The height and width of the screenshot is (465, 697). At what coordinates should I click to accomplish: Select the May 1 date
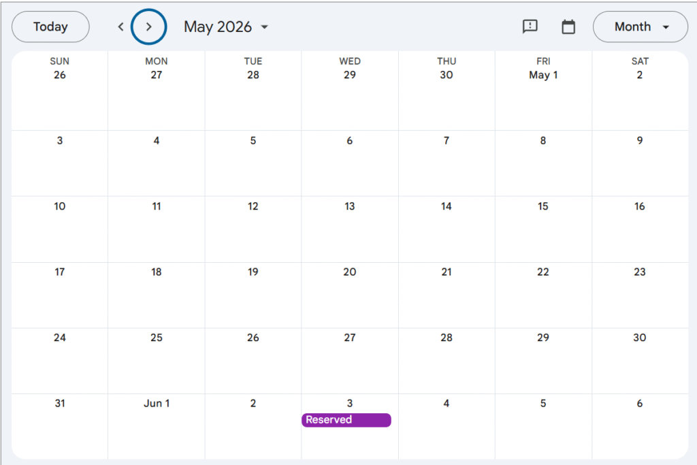tap(543, 75)
